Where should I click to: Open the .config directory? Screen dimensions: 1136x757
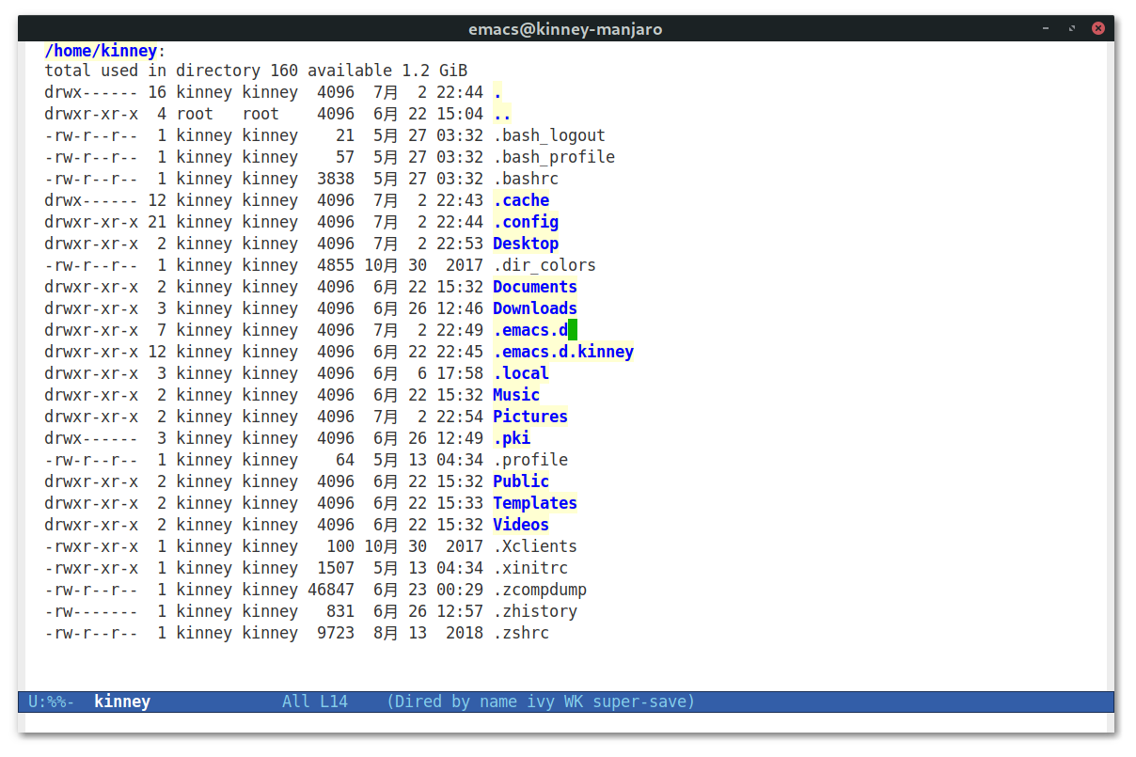coord(526,222)
